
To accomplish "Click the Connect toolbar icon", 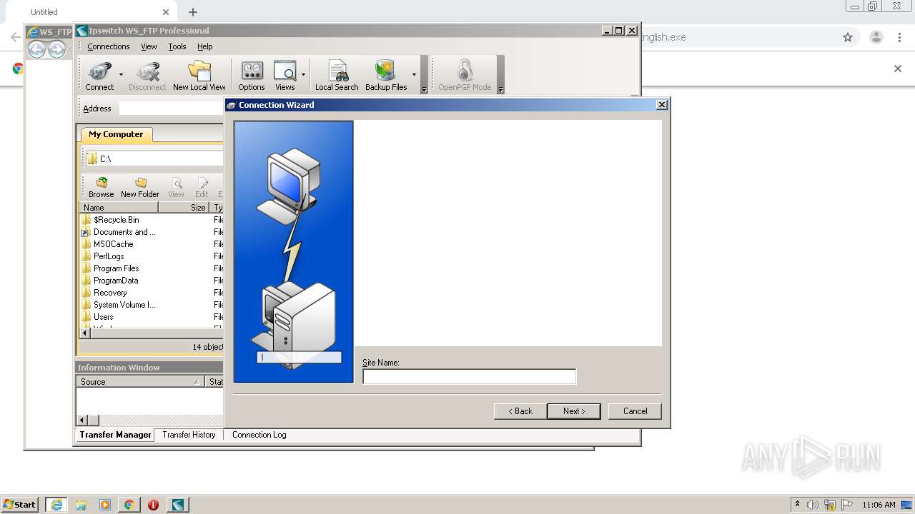I will click(99, 76).
